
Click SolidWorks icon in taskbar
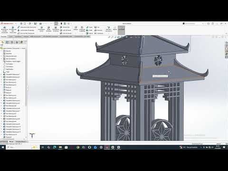click(x=107, y=147)
